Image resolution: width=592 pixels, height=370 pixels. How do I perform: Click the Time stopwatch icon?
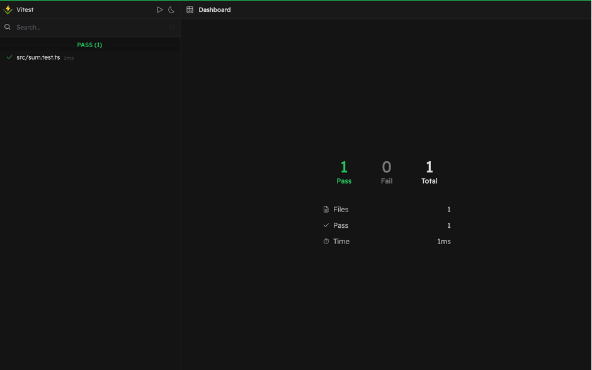pyautogui.click(x=326, y=242)
